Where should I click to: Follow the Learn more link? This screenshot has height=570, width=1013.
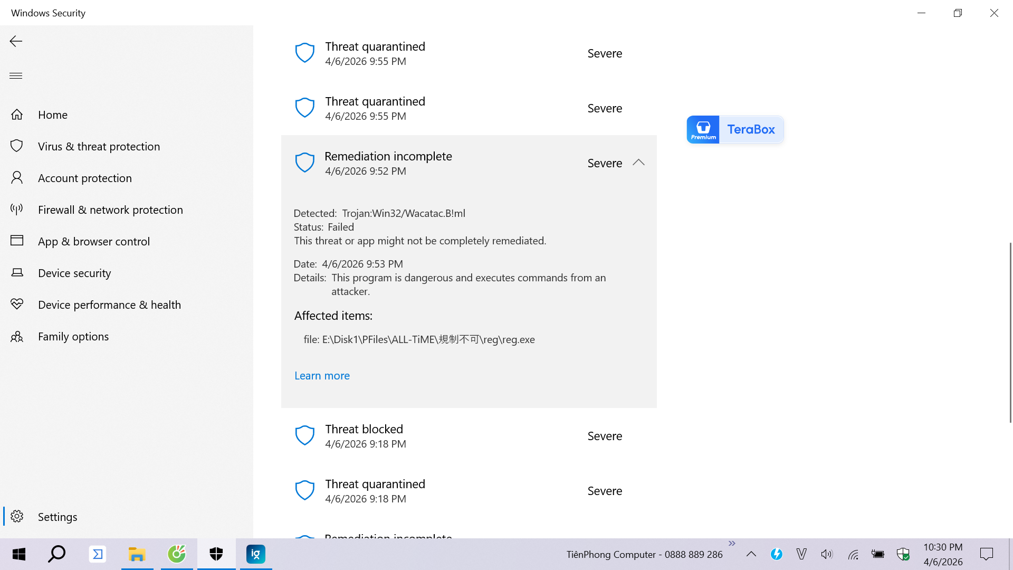point(322,376)
